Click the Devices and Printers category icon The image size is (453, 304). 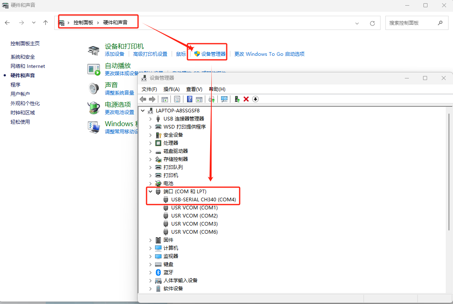94,50
